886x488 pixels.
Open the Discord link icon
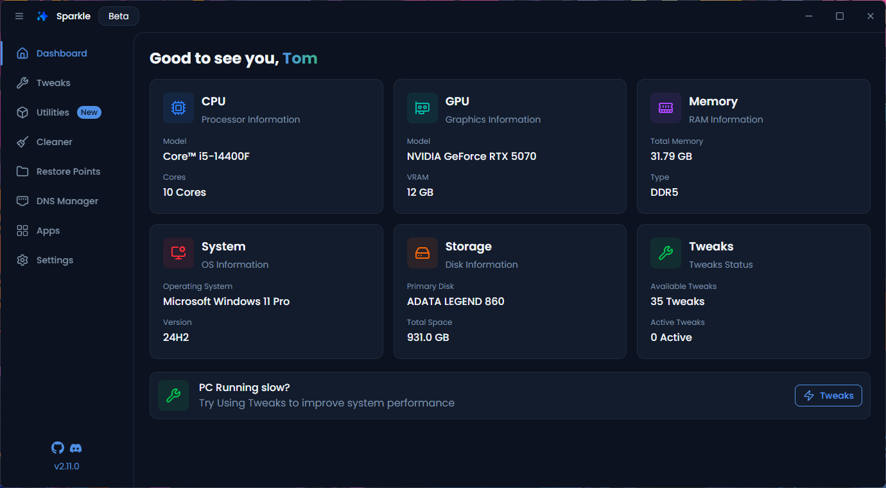click(x=76, y=448)
